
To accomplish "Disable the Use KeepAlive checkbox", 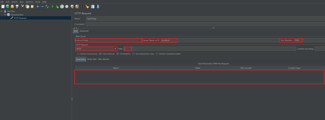I will pyautogui.click(x=117, y=54).
